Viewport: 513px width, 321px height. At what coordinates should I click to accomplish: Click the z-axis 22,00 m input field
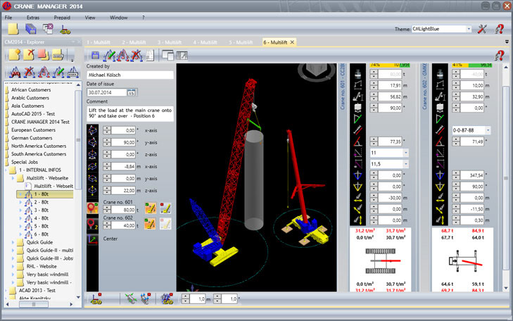(x=123, y=191)
